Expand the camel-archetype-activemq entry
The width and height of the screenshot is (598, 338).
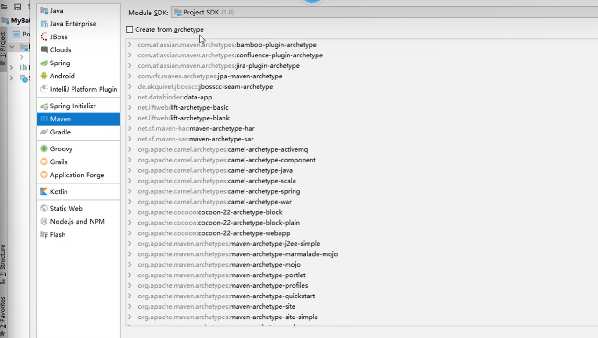pyautogui.click(x=130, y=149)
